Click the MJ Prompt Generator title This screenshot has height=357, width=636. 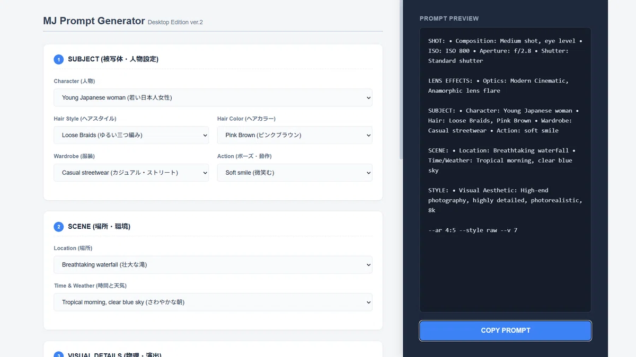click(x=94, y=21)
